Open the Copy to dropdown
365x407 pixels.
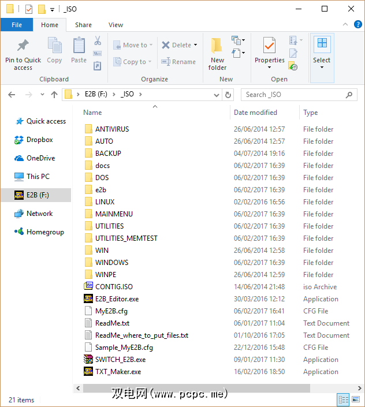pyautogui.click(x=133, y=62)
